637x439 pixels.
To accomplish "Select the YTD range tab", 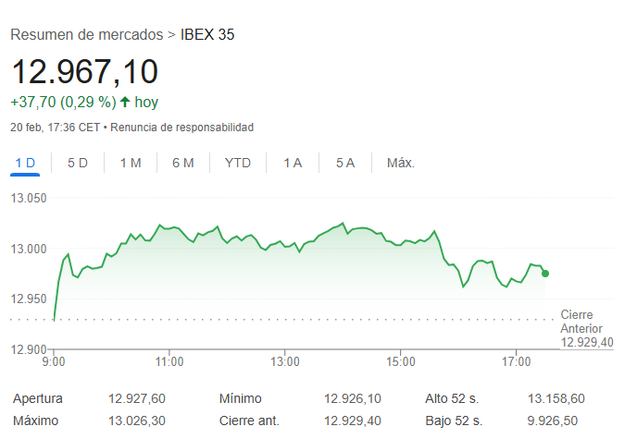I will (x=238, y=164).
